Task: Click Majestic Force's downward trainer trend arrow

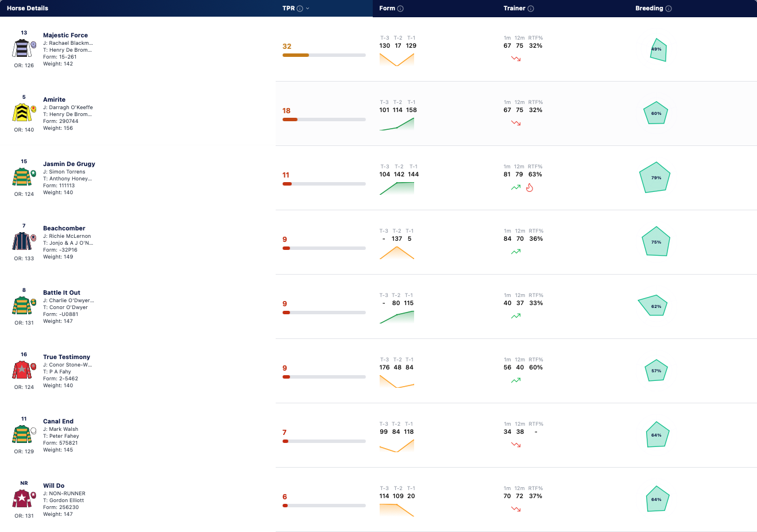Action: pos(516,59)
